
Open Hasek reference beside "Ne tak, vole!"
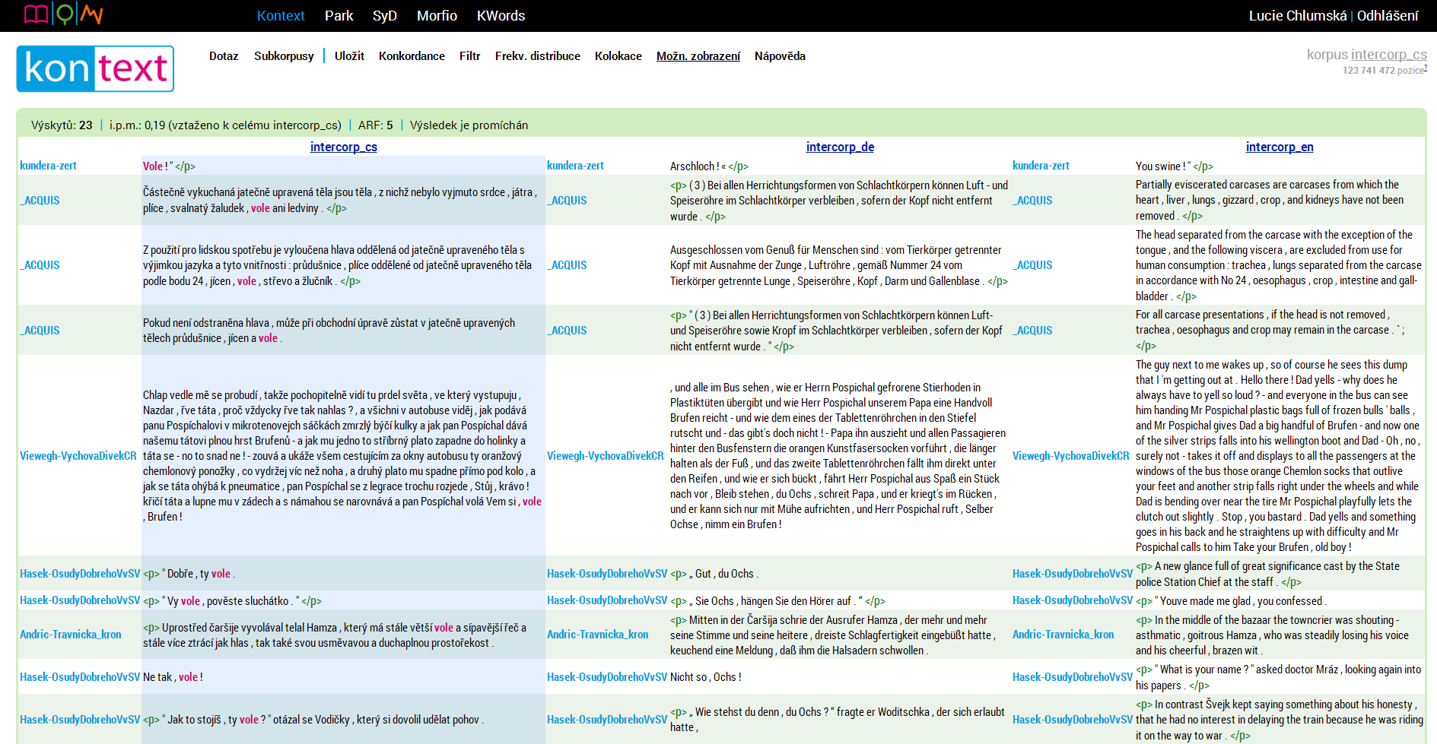80,677
